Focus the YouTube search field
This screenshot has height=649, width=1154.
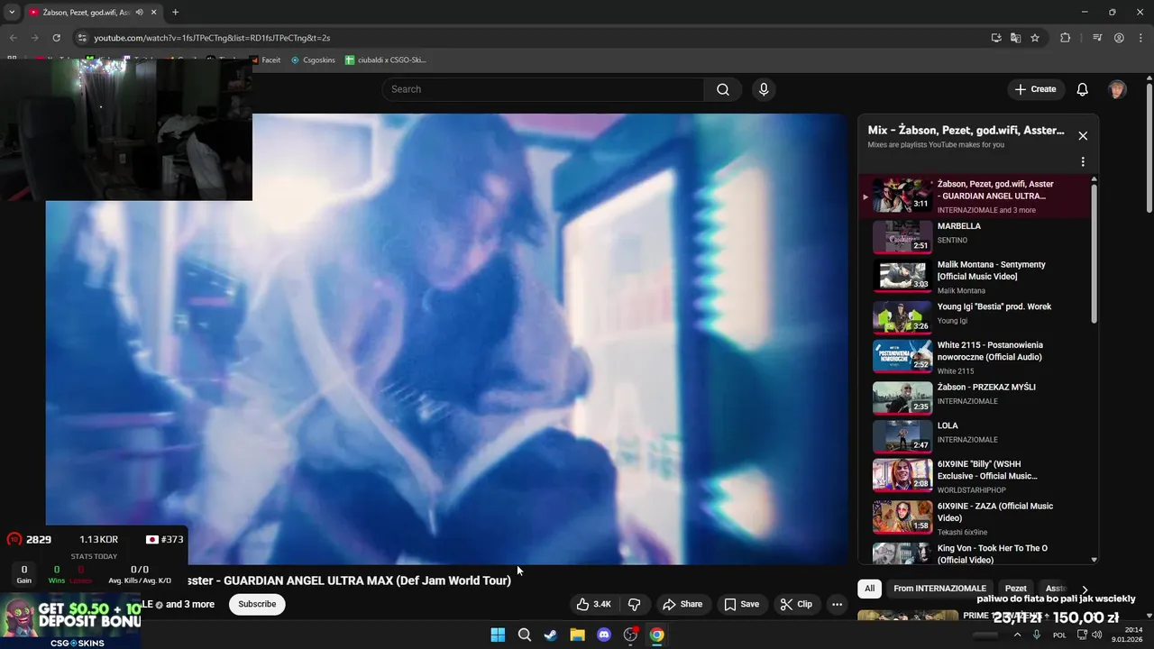click(x=543, y=89)
